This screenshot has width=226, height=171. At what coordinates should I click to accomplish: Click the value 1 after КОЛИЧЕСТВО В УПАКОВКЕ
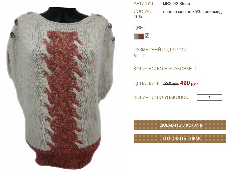pyautogui.click(x=195, y=69)
